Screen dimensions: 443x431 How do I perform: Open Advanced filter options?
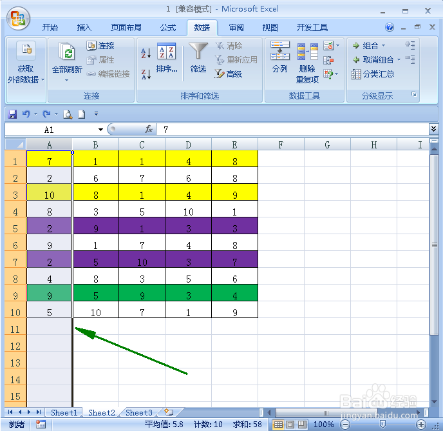[x=229, y=74]
